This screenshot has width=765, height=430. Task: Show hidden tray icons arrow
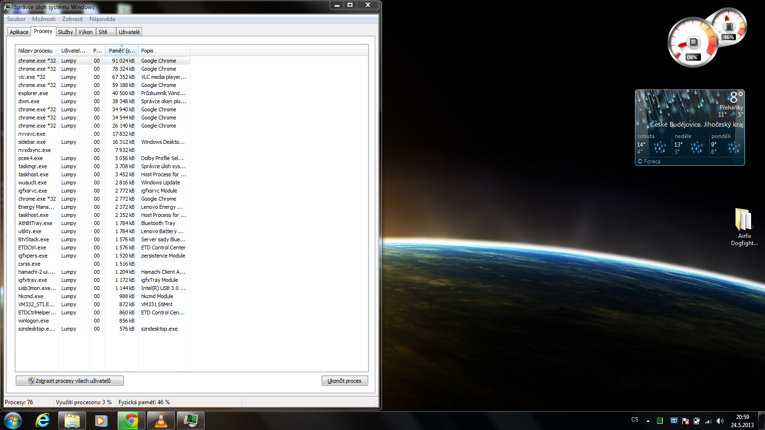(648, 421)
